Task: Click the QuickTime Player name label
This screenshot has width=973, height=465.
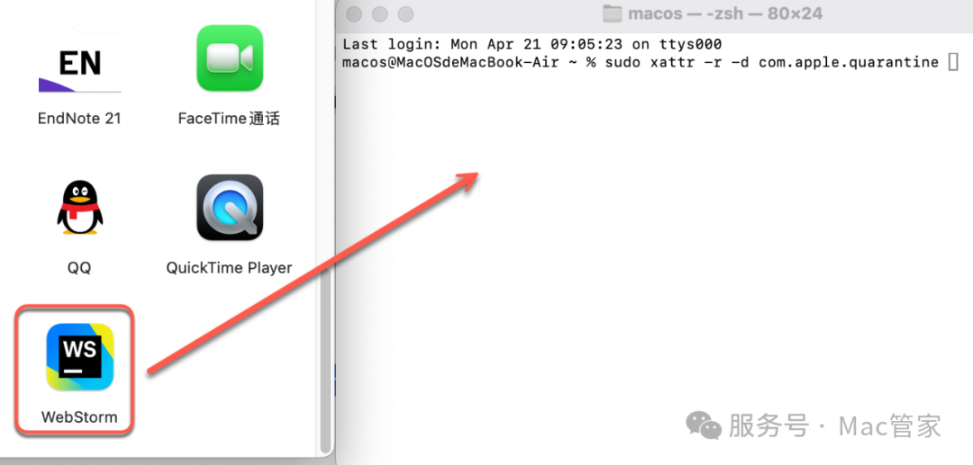Action: coord(229,268)
